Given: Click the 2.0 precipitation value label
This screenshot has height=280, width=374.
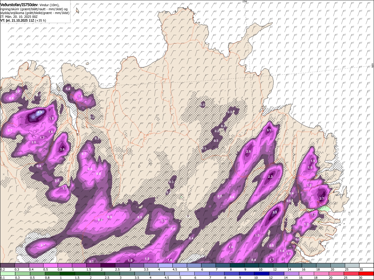Looking at the screenshot, I should [248, 152].
